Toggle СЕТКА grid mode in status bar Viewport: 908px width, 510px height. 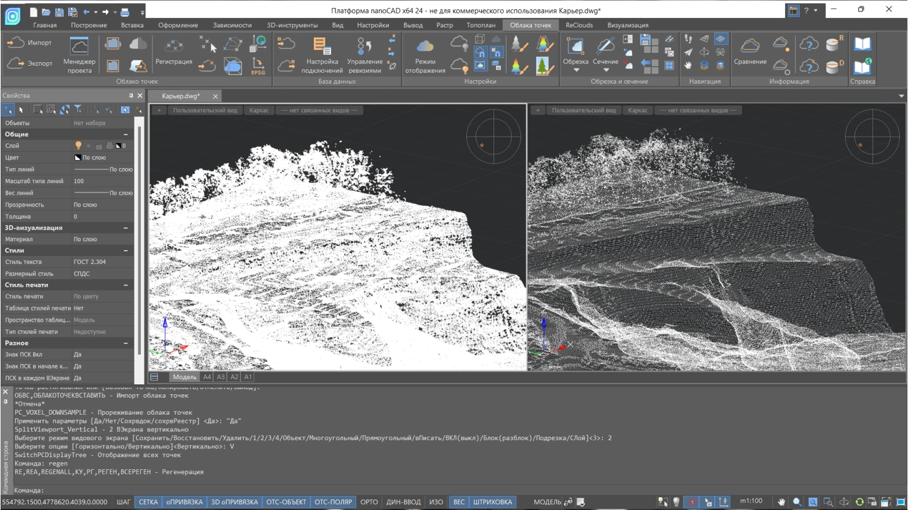(148, 502)
